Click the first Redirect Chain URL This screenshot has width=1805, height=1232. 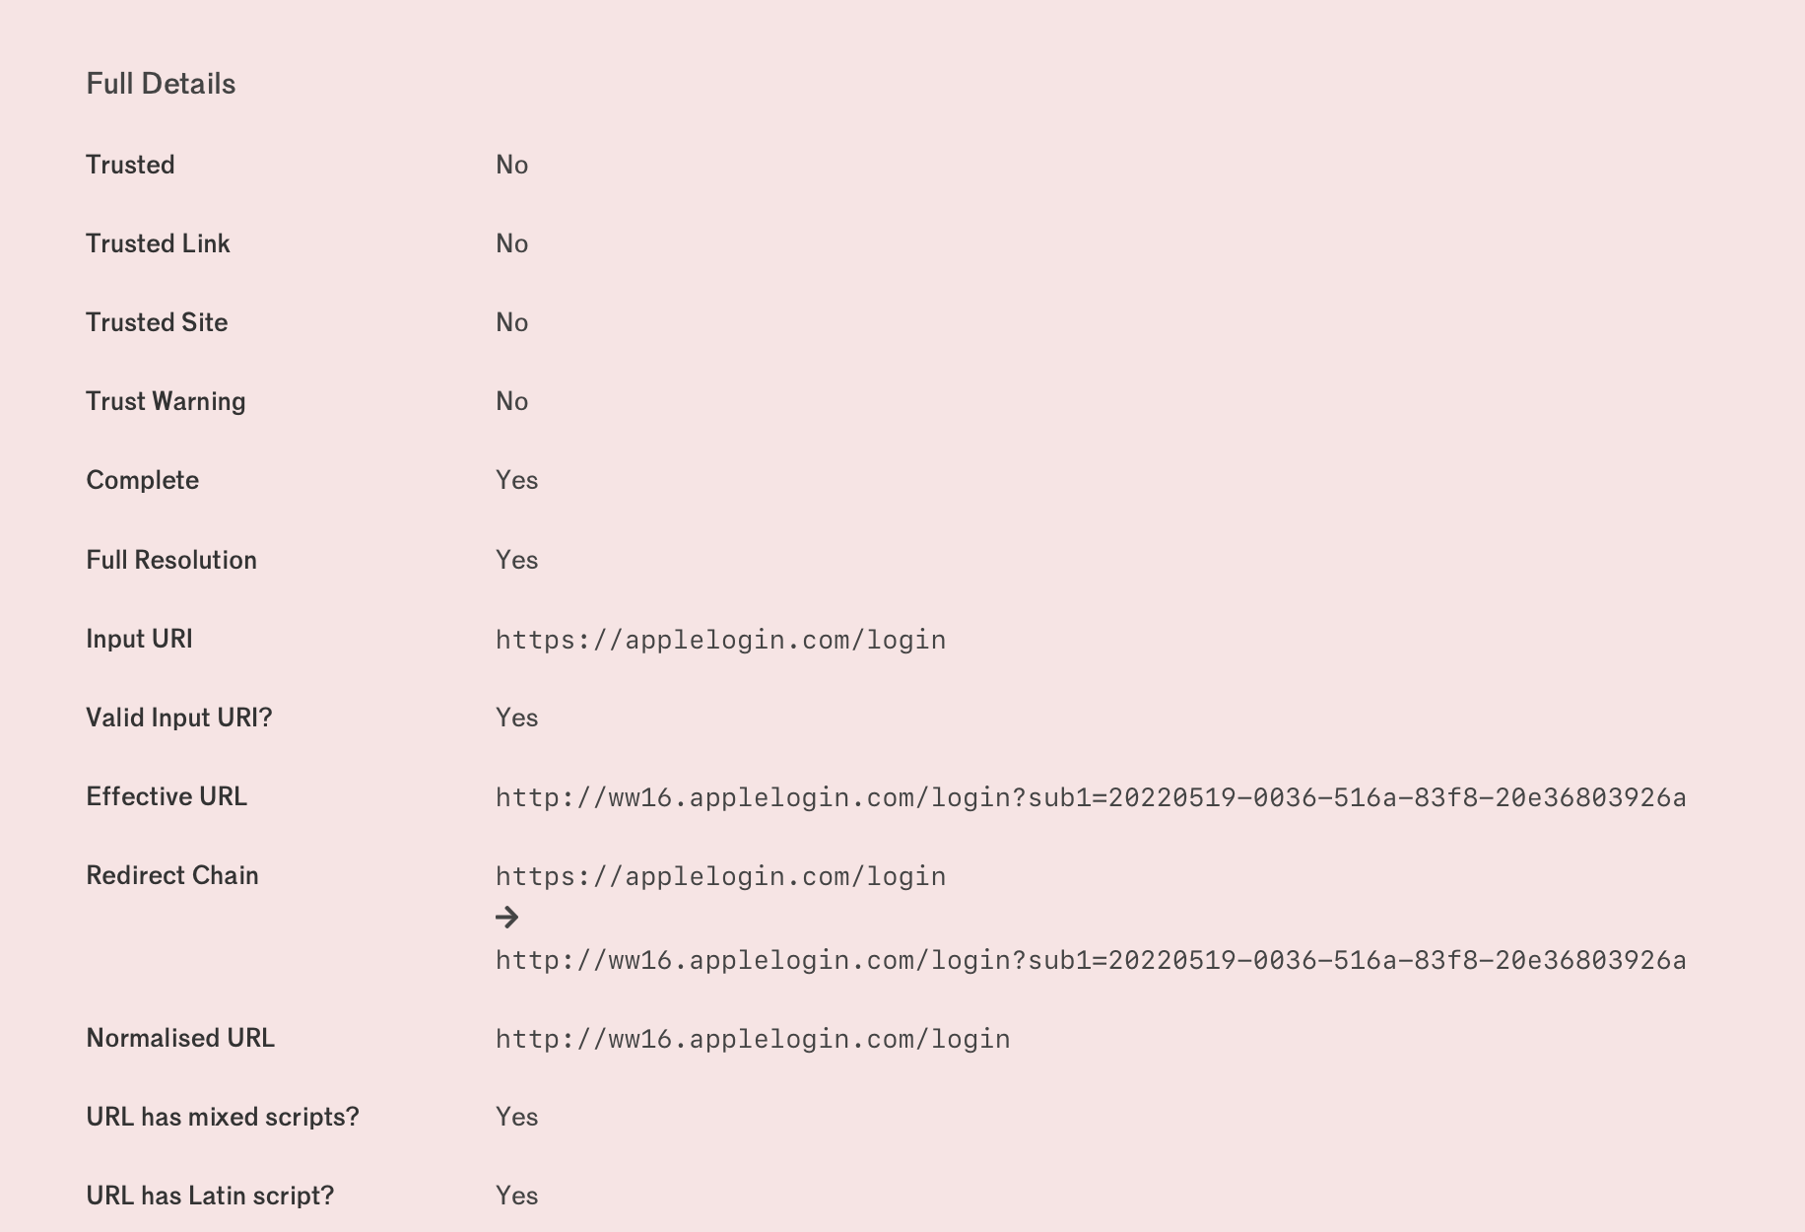pyautogui.click(x=720, y=876)
